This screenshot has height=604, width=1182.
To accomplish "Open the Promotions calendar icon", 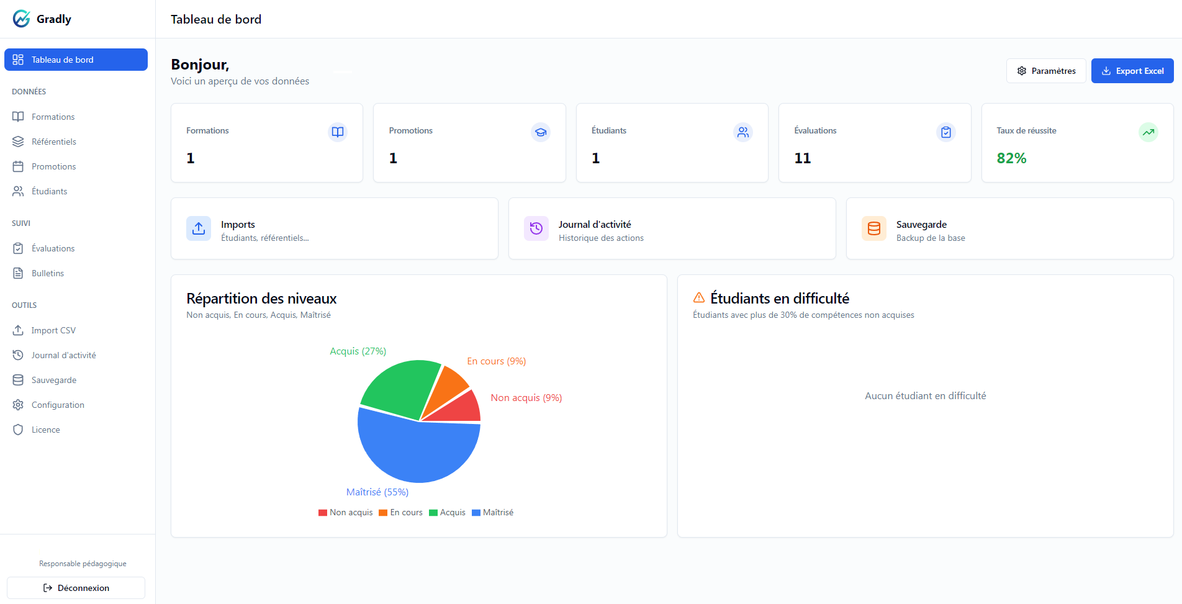I will pyautogui.click(x=18, y=166).
